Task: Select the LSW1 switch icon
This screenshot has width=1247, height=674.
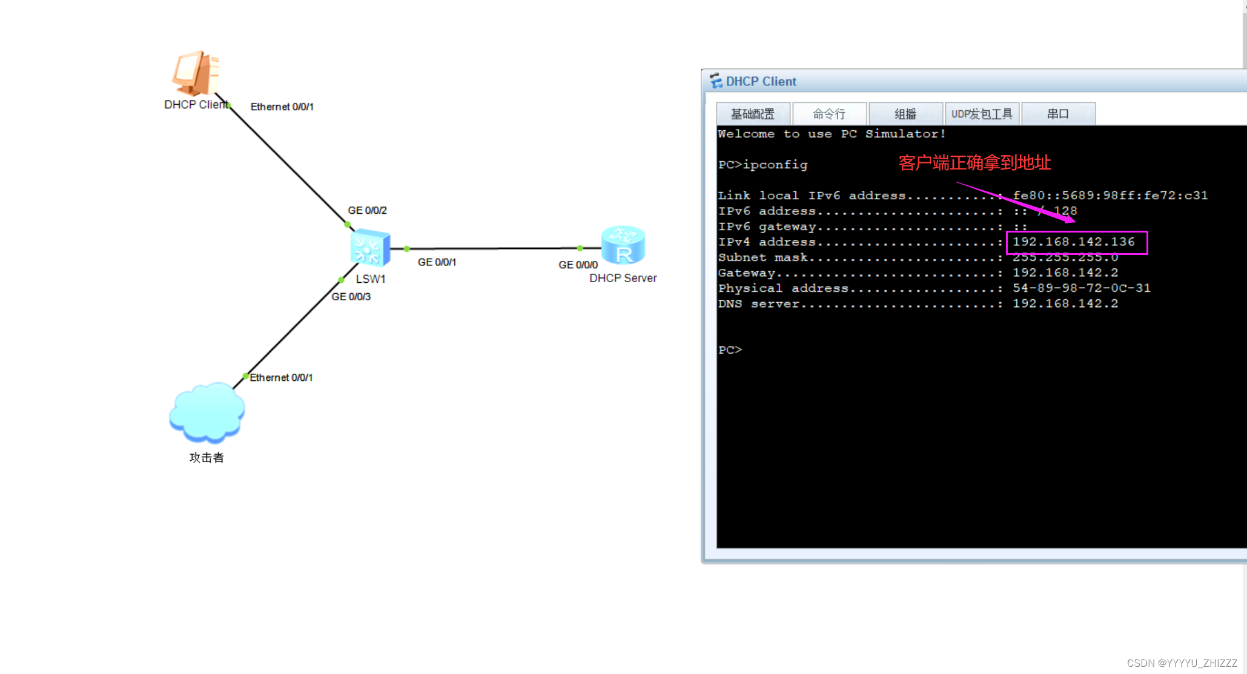Action: (x=369, y=247)
